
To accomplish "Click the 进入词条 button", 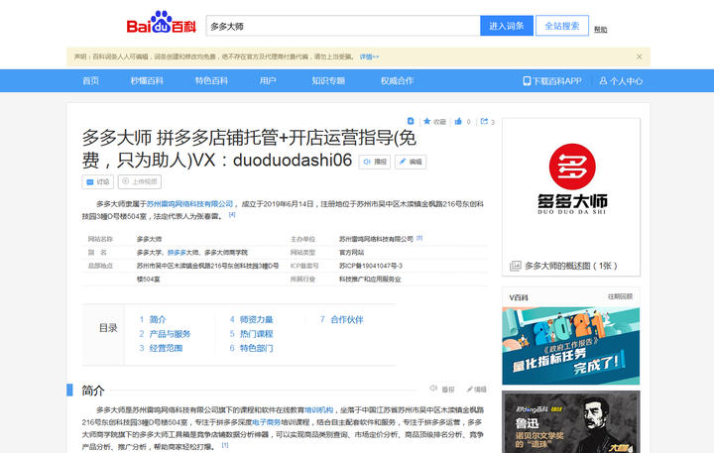I will click(507, 26).
